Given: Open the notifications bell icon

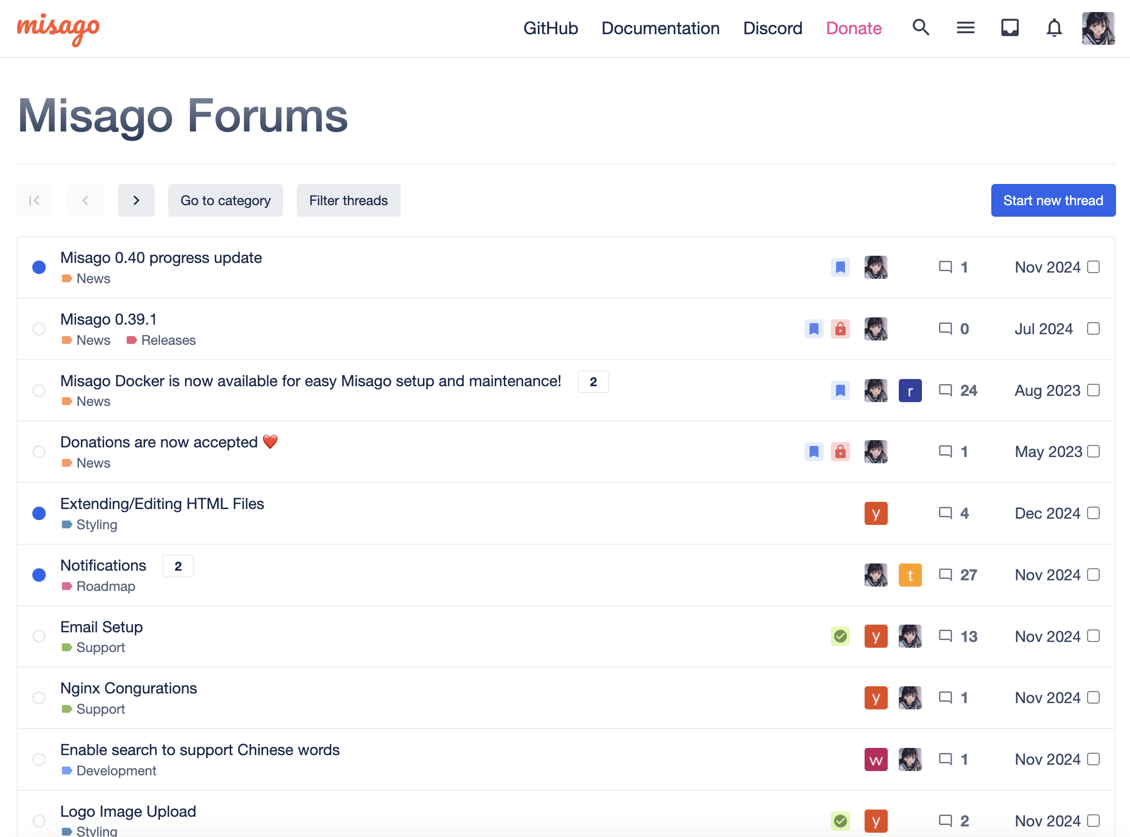Looking at the screenshot, I should click(x=1054, y=28).
